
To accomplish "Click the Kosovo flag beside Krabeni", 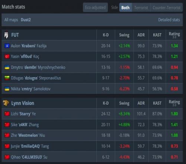I will [x=7, y=46].
